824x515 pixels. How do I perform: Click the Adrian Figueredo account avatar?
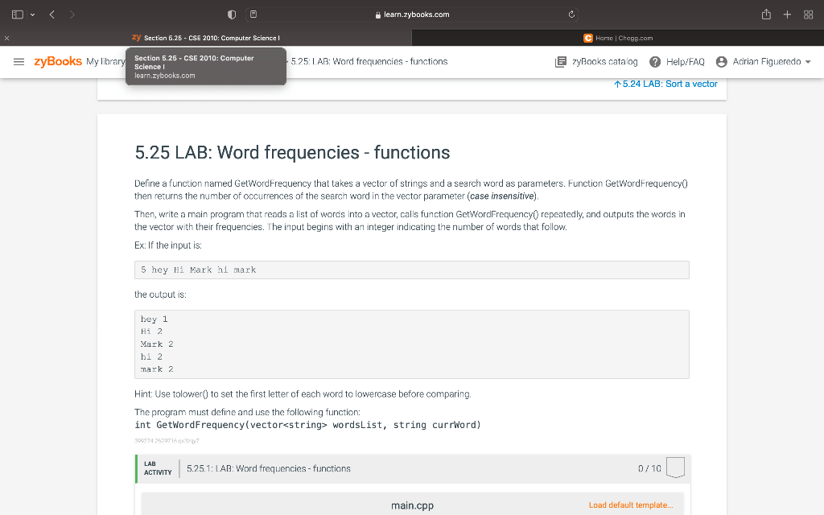(722, 62)
